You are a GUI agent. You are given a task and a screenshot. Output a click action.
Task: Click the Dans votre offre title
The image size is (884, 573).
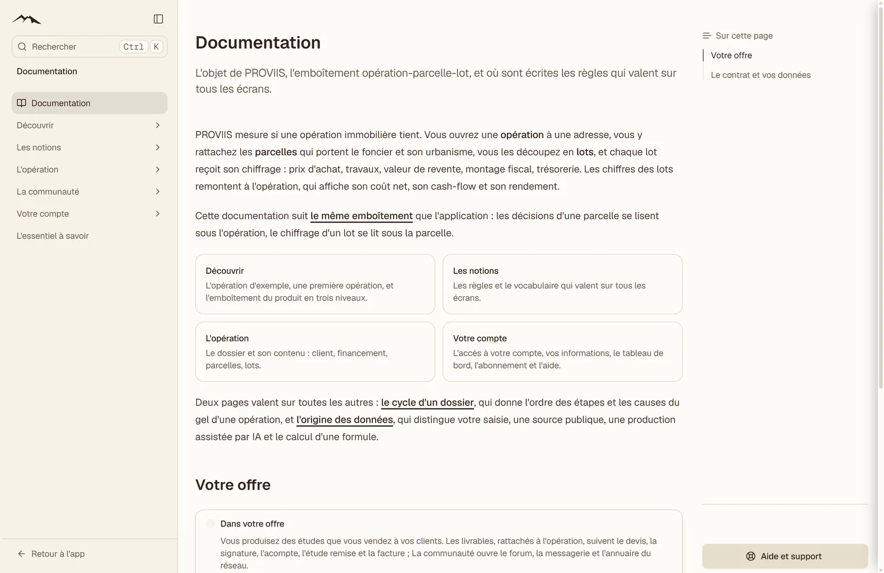252,524
